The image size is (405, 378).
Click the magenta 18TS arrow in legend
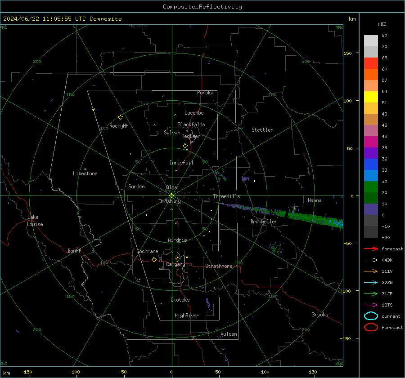tap(371, 305)
